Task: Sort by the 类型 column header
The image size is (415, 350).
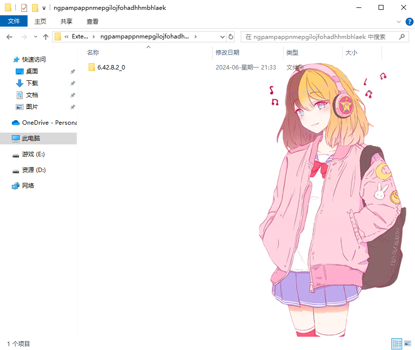Action: pos(292,52)
